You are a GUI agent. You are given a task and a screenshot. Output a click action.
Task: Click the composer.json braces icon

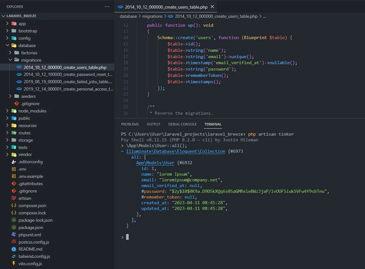coord(14,205)
